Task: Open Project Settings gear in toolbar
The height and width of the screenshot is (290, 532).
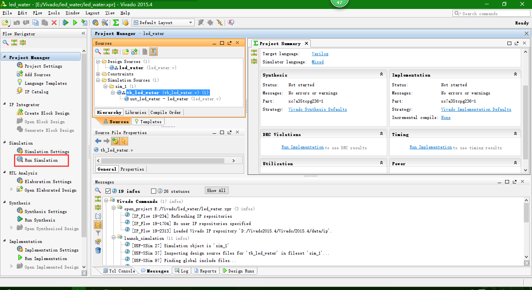Action: click(95, 23)
